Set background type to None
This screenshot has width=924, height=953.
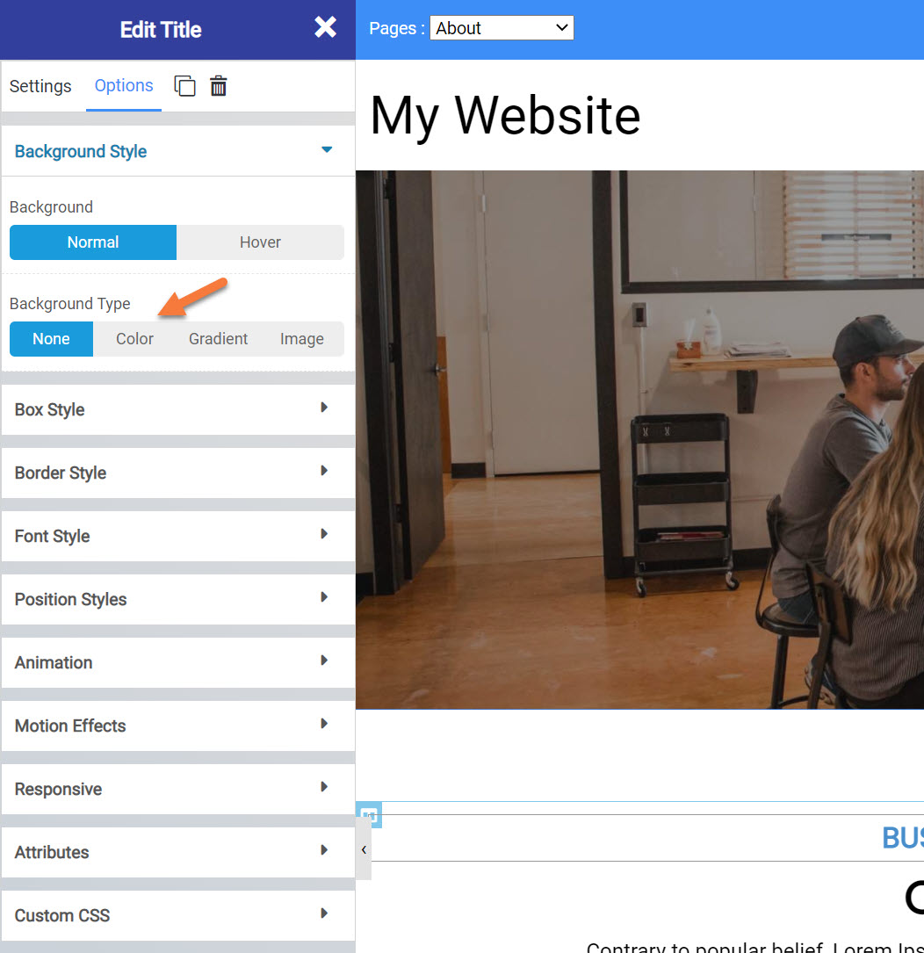click(51, 339)
